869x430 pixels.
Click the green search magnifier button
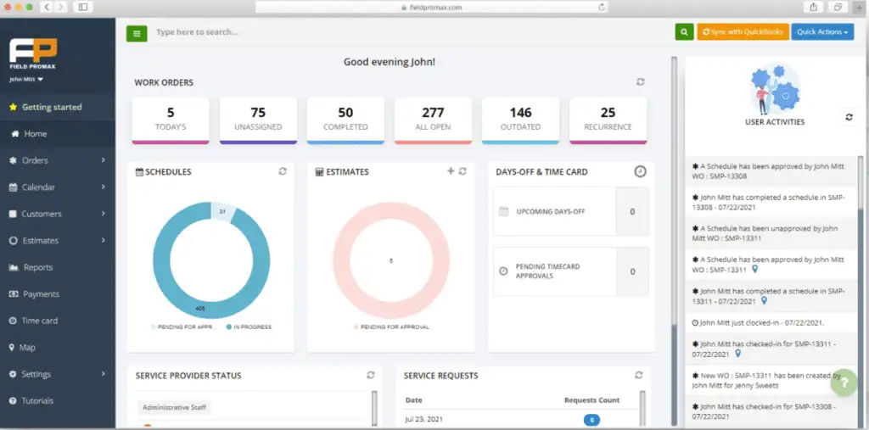[685, 32]
